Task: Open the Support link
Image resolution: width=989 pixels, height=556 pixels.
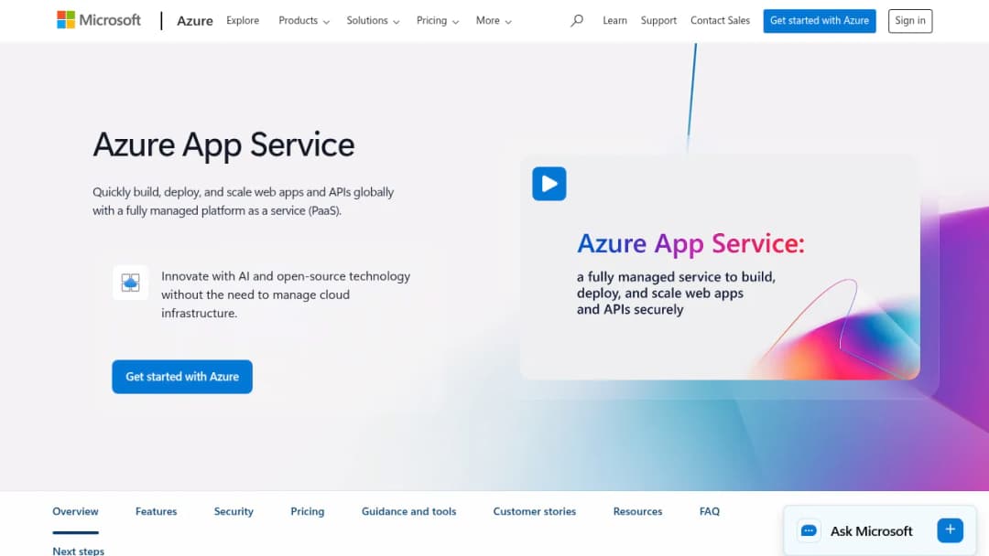Action: (x=658, y=21)
